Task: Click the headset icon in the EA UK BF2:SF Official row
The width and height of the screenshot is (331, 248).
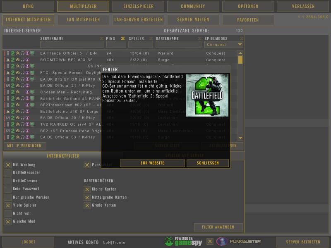Action: point(23,79)
